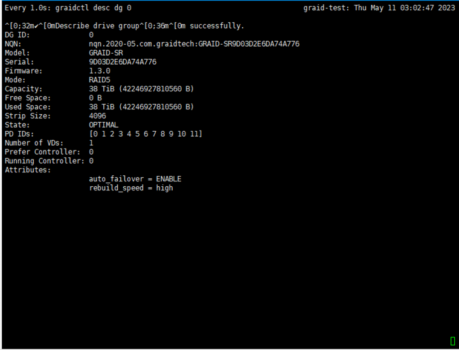The width and height of the screenshot is (459, 350).
Task: Click the serial number 9D03D2E6DA74A776
Action: [x=123, y=62]
